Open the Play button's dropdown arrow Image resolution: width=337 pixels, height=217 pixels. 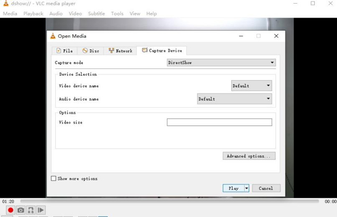pos(246,188)
